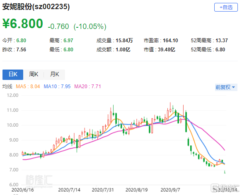Click the 市盈率 164.10 value
Viewport: 242px width, 195px height.
coord(170,41)
